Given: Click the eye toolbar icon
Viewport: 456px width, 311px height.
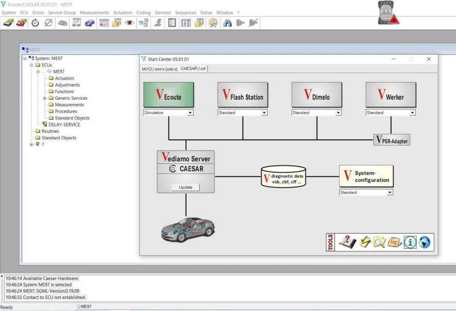Looking at the screenshot, I should click(x=130, y=23).
